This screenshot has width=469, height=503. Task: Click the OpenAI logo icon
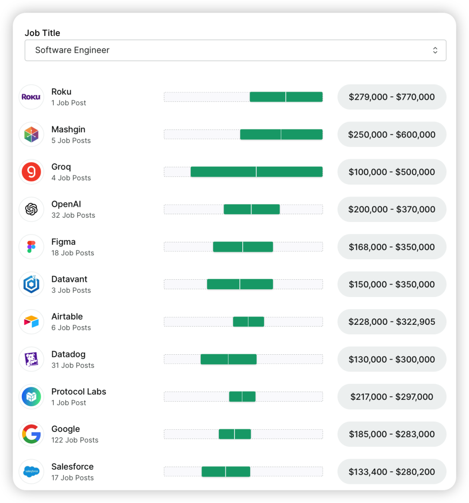tap(31, 209)
